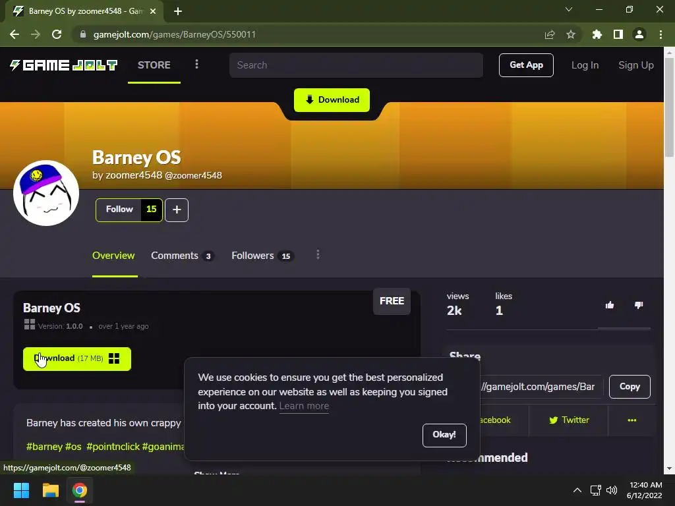Screen dimensions: 675x506
Task: Click the thumbs down dislike icon
Action: pyautogui.click(x=638, y=305)
